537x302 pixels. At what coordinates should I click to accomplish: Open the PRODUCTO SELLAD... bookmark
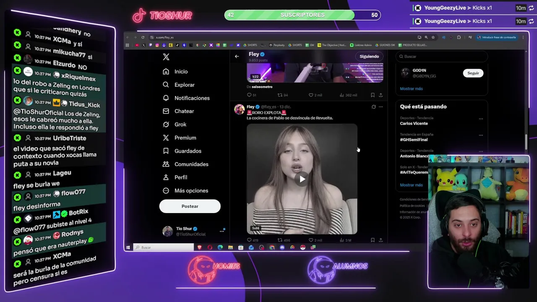pyautogui.click(x=413, y=45)
